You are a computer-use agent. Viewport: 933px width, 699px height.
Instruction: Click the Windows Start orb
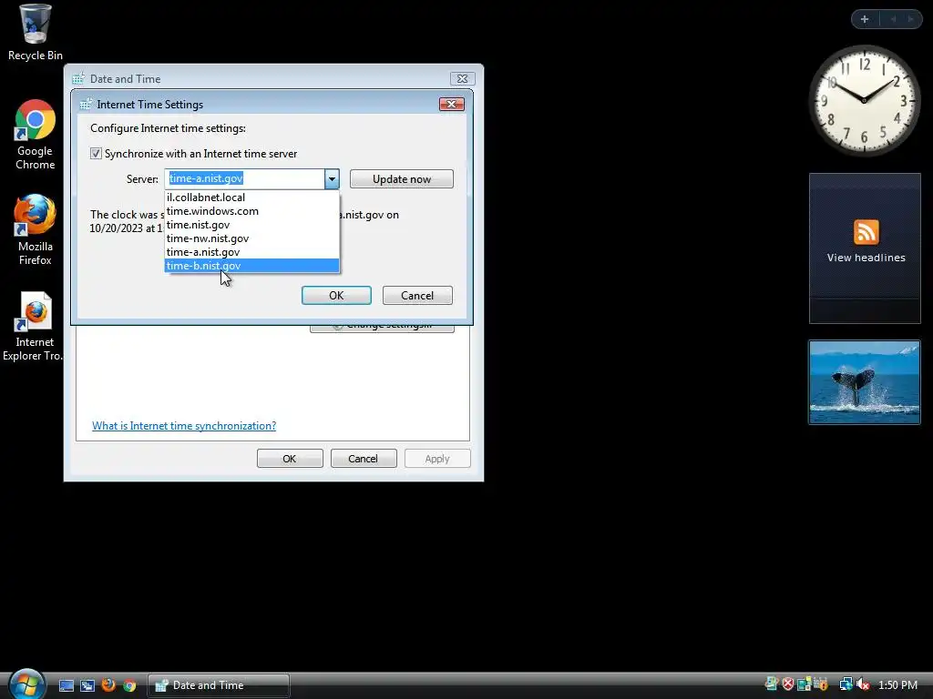(26, 684)
